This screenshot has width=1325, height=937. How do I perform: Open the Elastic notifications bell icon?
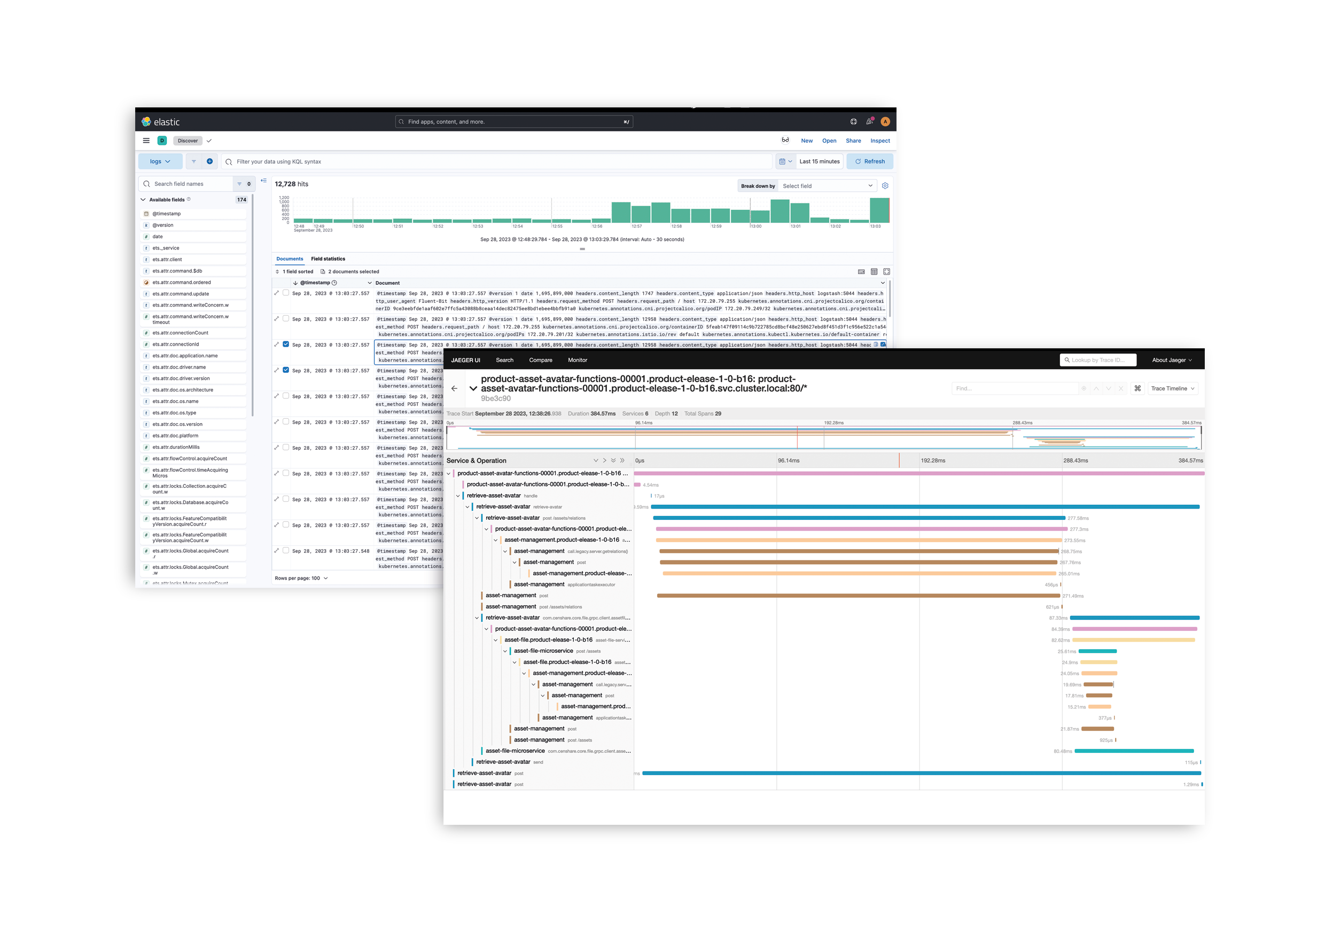869,121
